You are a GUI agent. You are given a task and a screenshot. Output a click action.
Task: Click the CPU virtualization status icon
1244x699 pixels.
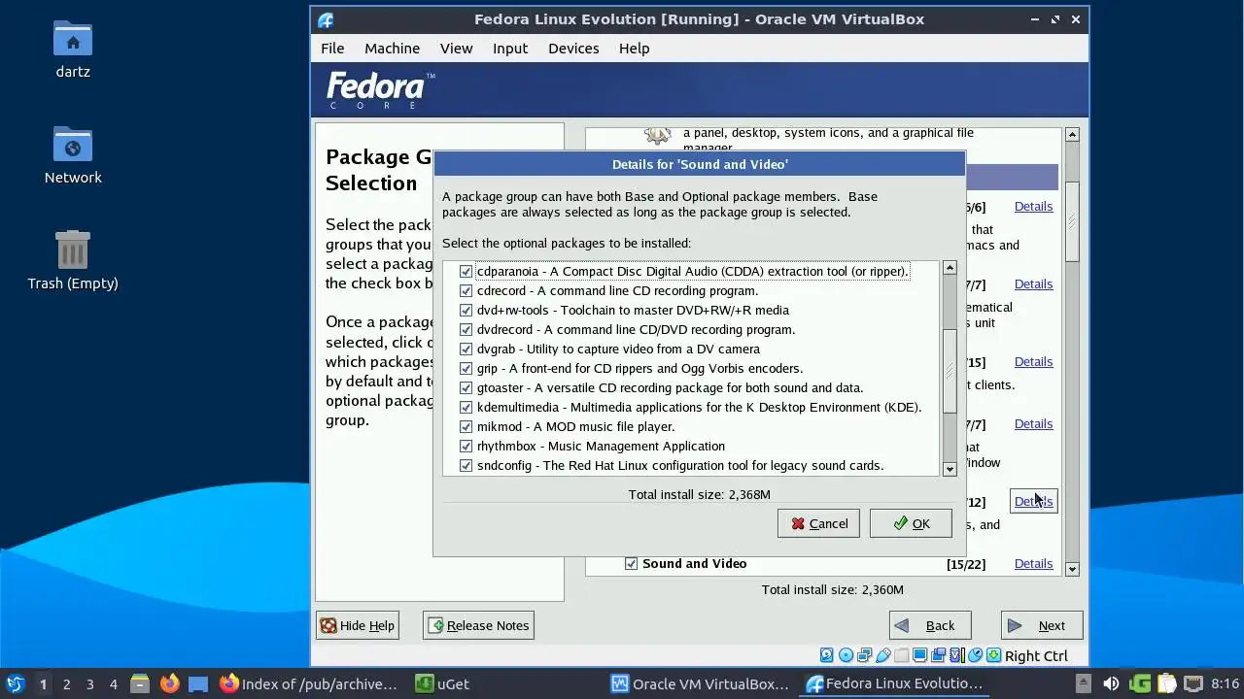pos(956,655)
